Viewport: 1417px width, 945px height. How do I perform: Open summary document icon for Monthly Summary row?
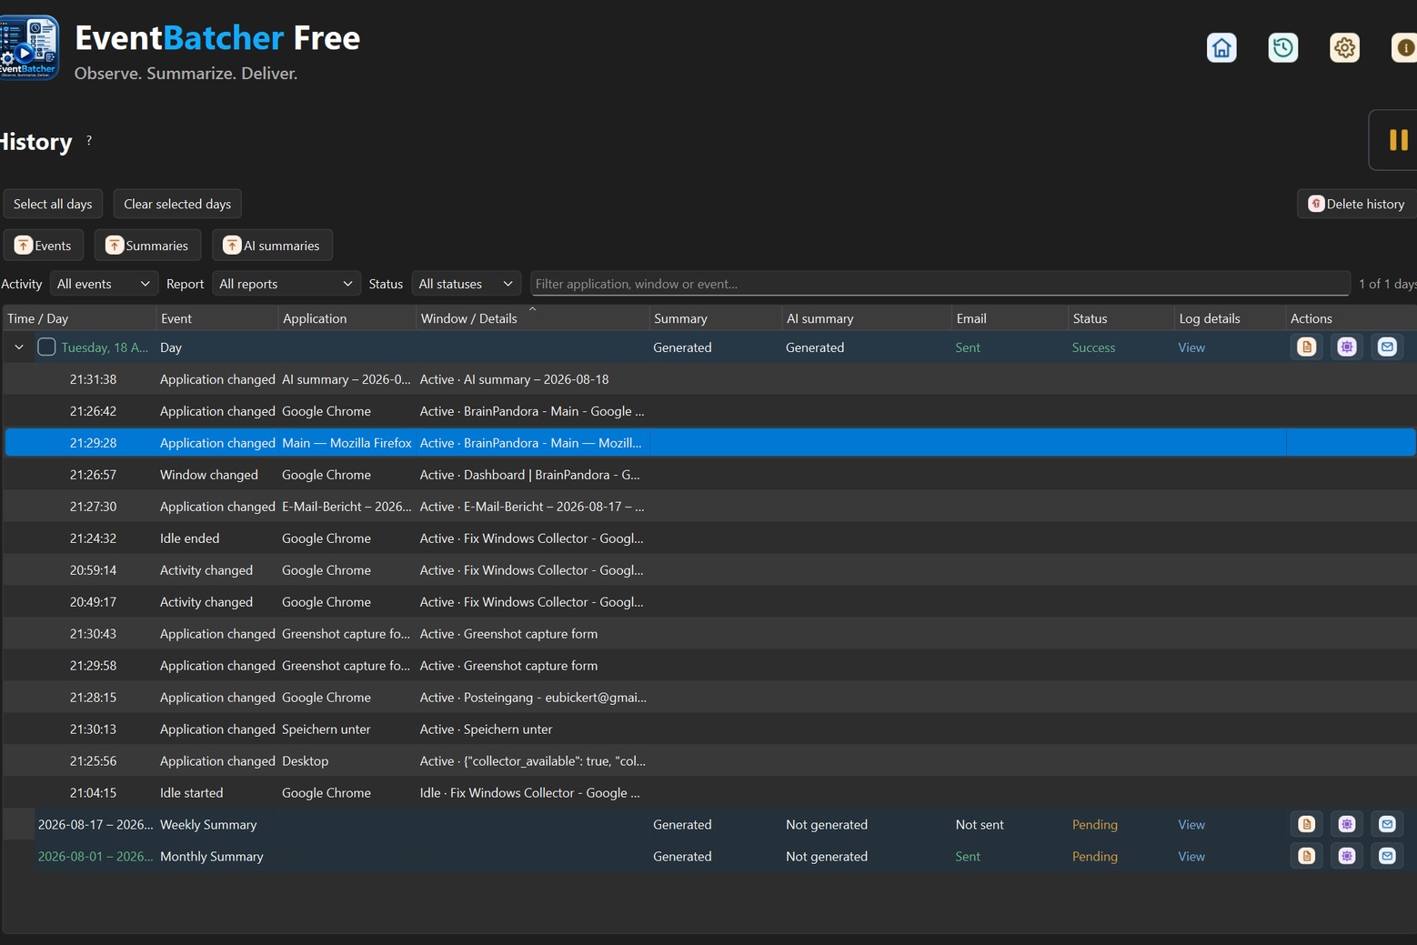click(x=1307, y=856)
